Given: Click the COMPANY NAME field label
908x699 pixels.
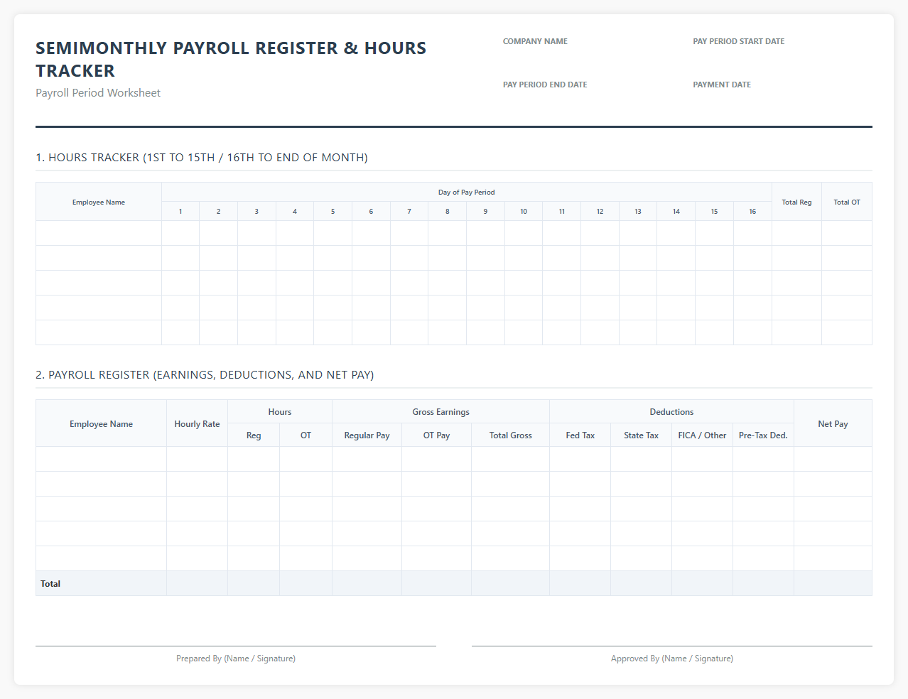Looking at the screenshot, I should click(x=535, y=41).
